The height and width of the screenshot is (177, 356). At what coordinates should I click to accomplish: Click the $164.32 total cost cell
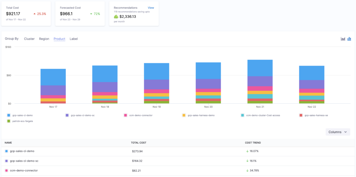click(137, 161)
